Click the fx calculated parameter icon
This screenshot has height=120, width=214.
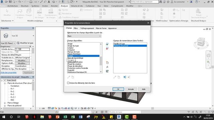(x=107, y=67)
